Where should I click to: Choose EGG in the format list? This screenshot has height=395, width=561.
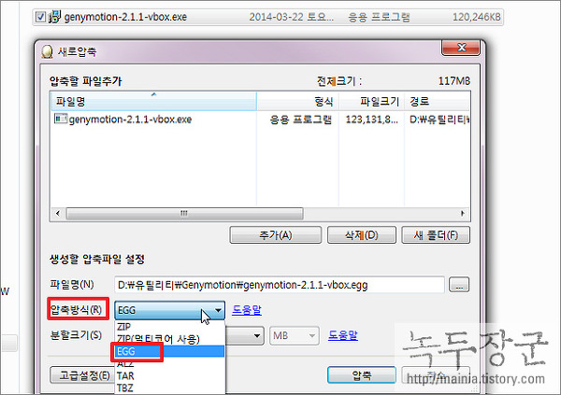coord(126,351)
